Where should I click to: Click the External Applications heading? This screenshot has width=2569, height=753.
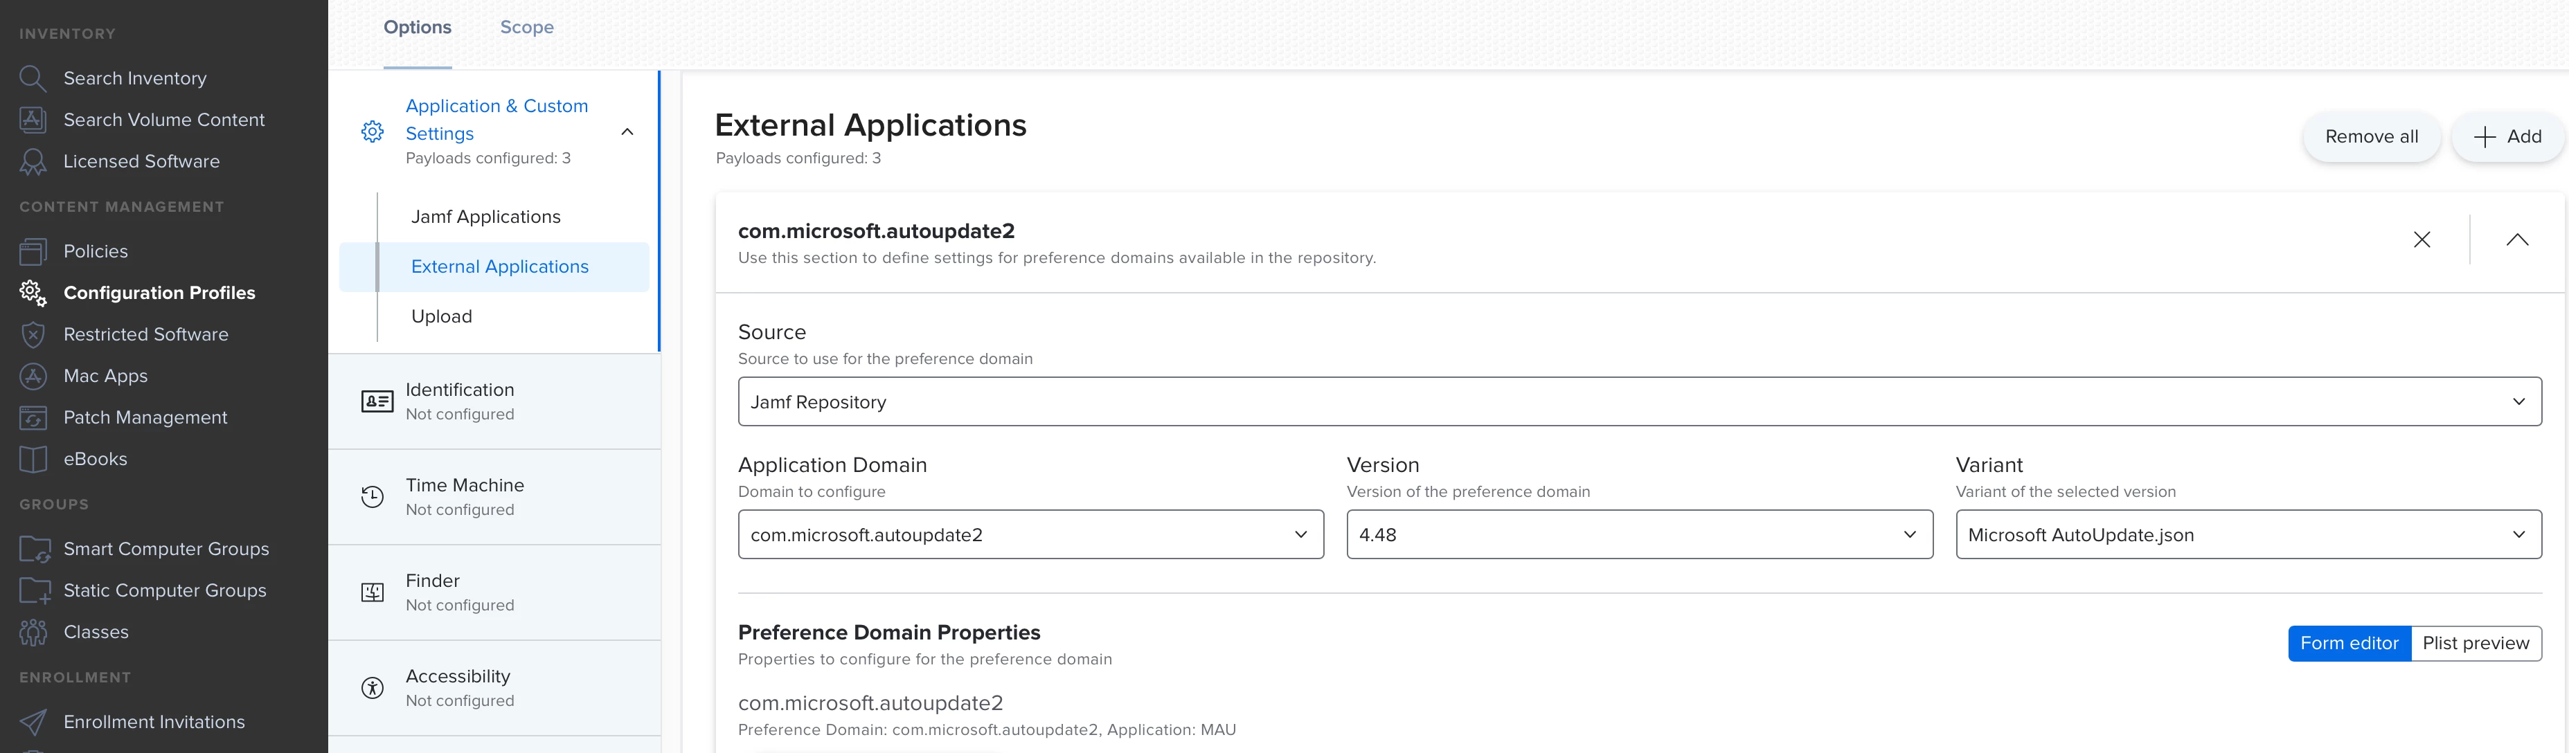(x=870, y=126)
